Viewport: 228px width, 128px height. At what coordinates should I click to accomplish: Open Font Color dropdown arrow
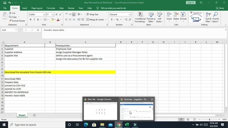pos(61,20)
